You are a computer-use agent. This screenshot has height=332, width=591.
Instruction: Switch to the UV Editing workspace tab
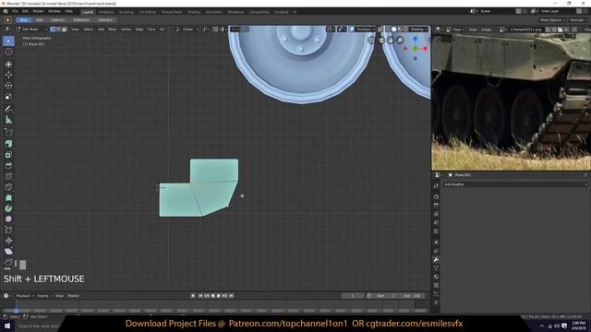(148, 12)
